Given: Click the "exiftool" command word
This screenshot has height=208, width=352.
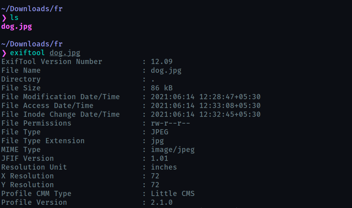Looking at the screenshot, I should pos(28,53).
